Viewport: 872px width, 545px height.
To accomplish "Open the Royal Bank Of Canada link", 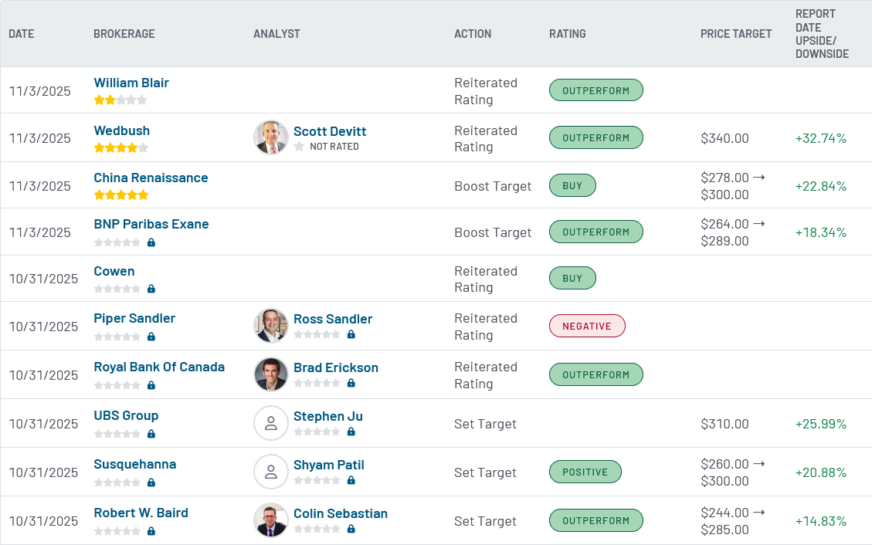I will point(159,367).
